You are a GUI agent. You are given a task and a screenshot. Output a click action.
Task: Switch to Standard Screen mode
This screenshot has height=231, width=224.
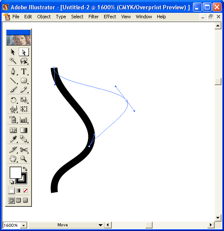click(x=11, y=200)
